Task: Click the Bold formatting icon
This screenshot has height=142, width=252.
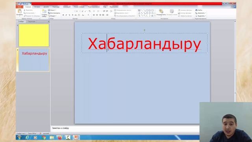Action: (x=63, y=15)
